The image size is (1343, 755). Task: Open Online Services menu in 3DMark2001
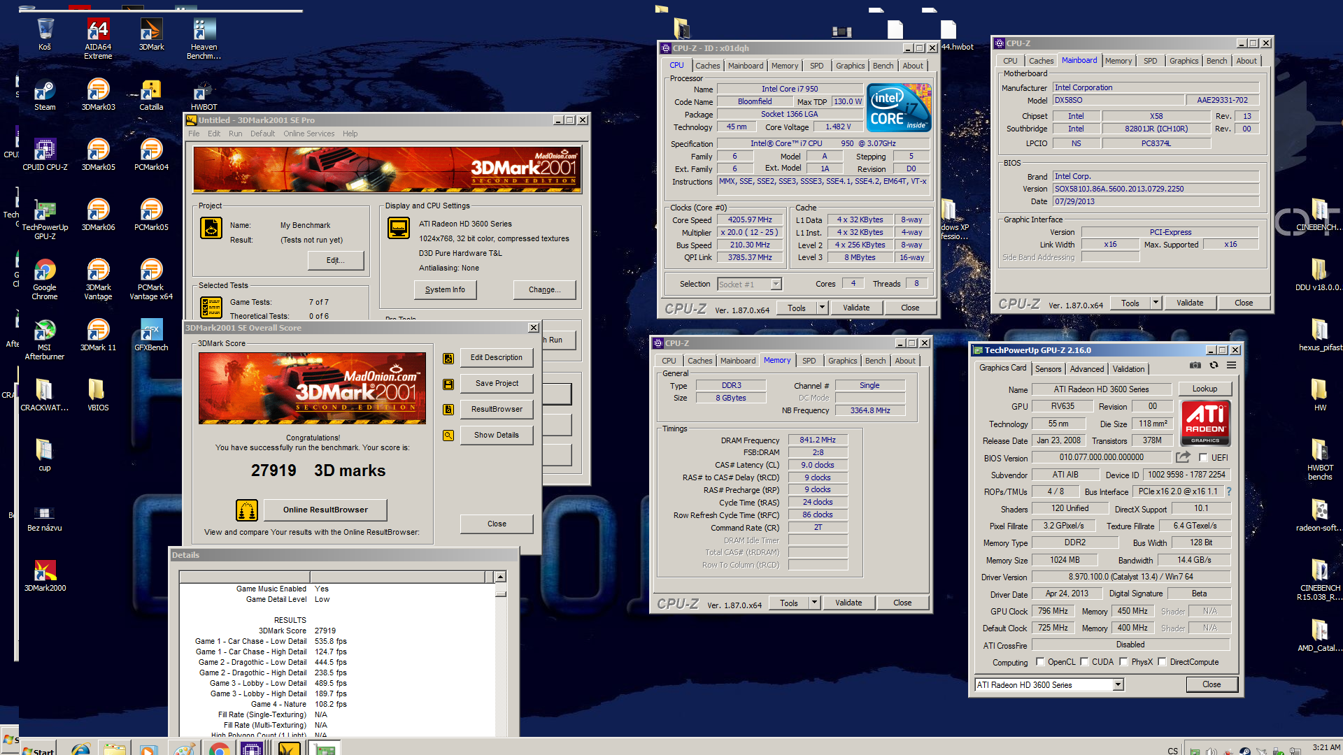point(308,134)
